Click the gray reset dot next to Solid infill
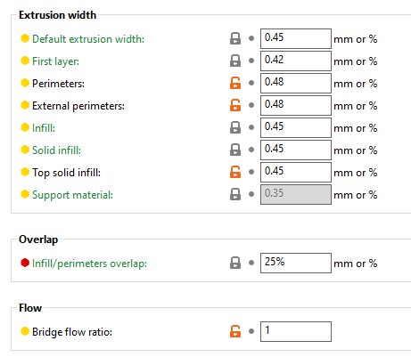Image resolution: width=411 pixels, height=357 pixels. point(251,150)
